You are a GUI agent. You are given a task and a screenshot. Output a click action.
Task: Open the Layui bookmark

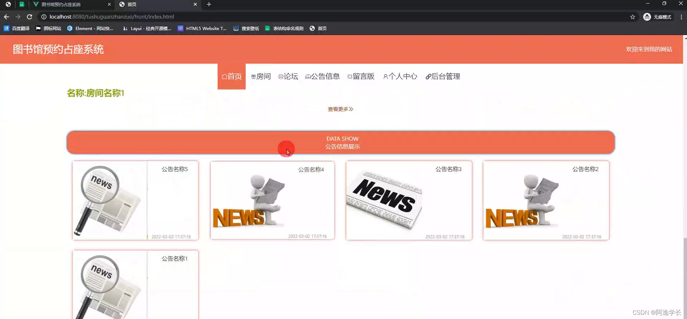(147, 28)
